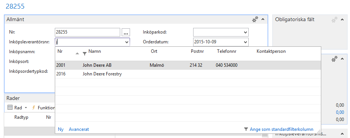Viewport: 350px width, 138px height.
Task: Open the Inköpsleverantörsnr dropdown arrow
Action: click(127, 42)
